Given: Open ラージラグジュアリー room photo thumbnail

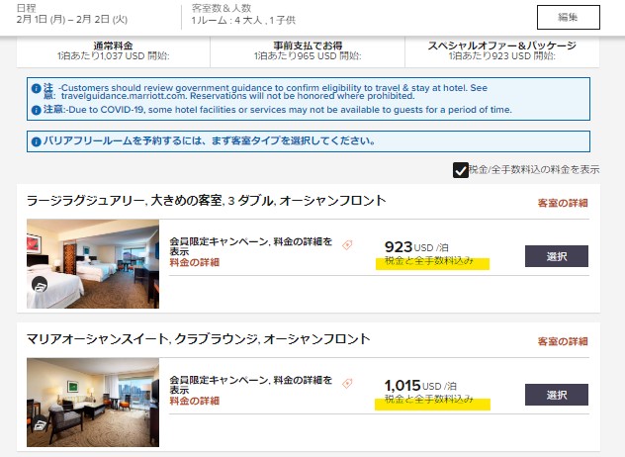Looking at the screenshot, I should [93, 263].
